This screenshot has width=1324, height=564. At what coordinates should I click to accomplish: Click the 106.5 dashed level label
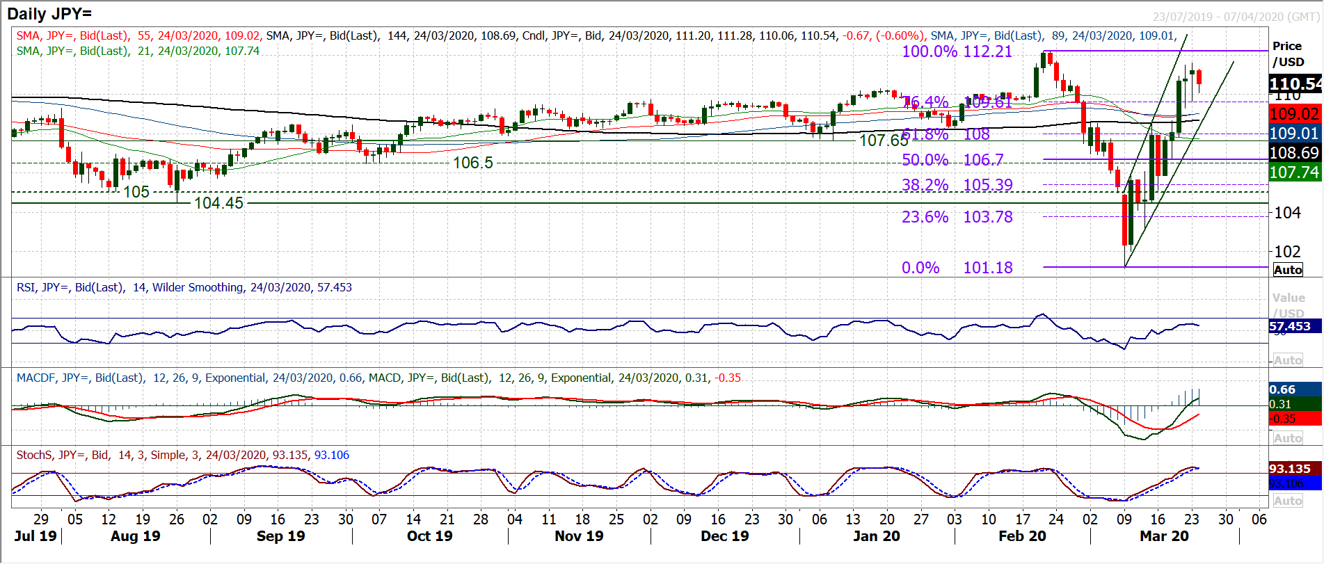click(x=472, y=163)
